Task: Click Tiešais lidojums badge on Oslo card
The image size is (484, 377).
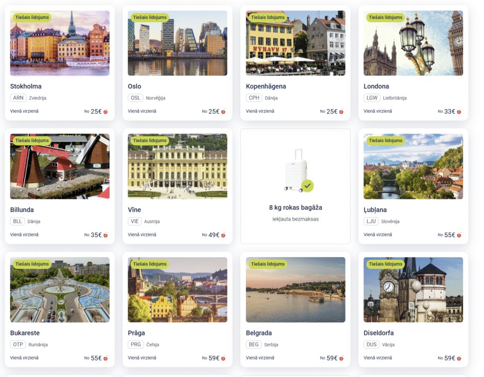Action: click(x=150, y=17)
